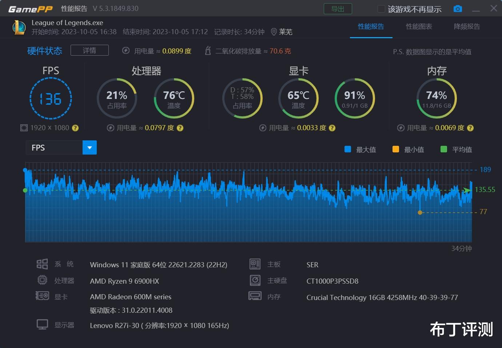
Task: Click the AMD Ryzen 9 6900HX text
Action: 124,281
